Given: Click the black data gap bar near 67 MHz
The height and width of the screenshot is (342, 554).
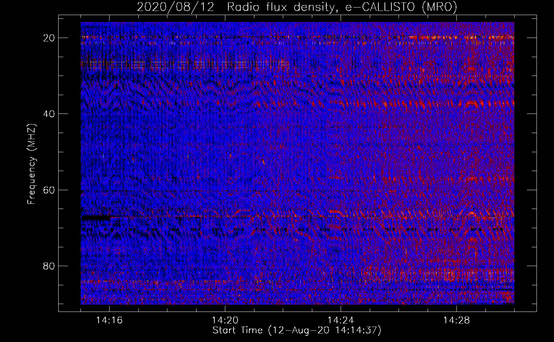Looking at the screenshot, I should click(x=96, y=218).
